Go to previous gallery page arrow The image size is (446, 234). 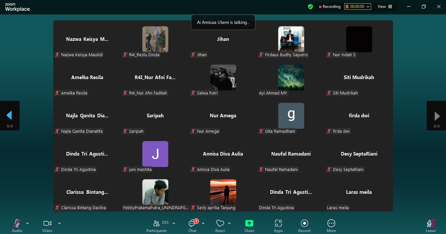9,115
